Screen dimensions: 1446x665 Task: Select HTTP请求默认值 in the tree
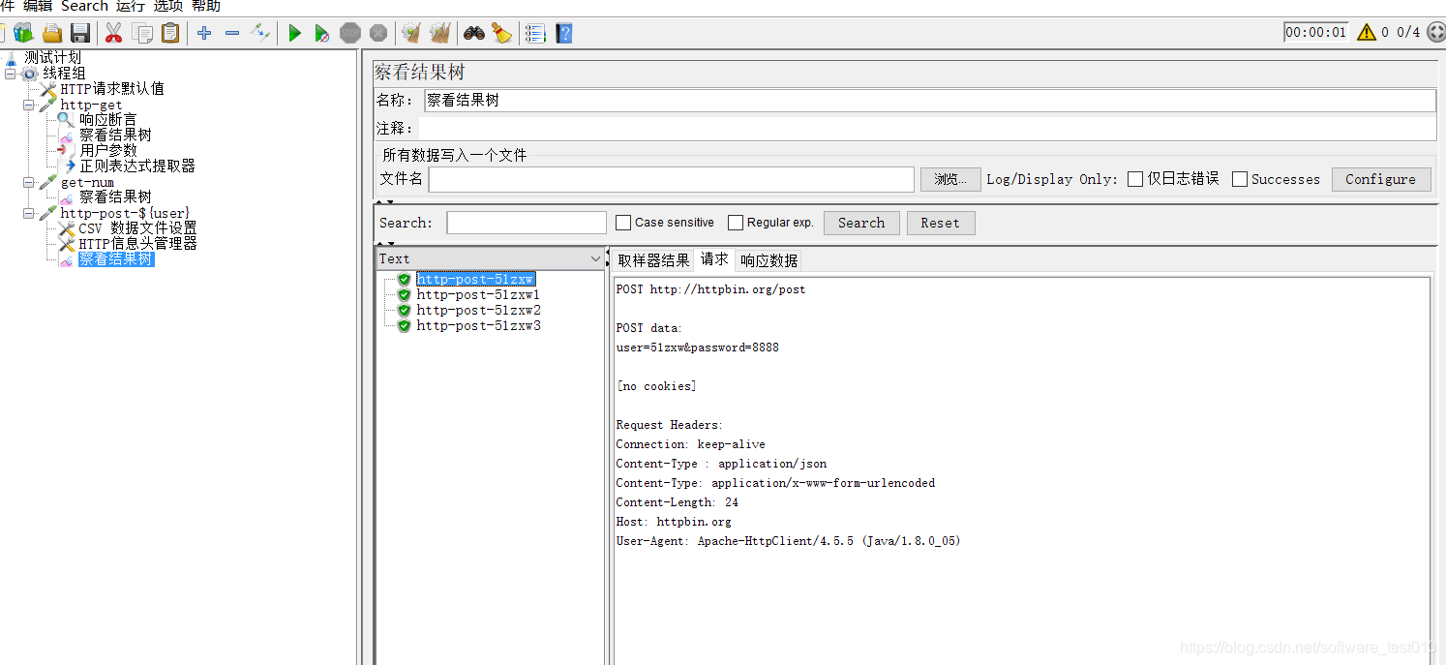[x=112, y=89]
